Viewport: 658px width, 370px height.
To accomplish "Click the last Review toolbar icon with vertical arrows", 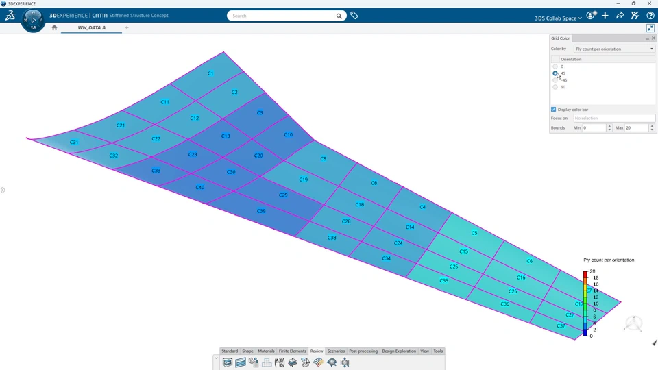I will 345,362.
